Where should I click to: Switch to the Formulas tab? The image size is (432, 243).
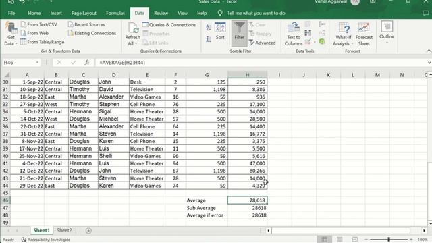[115, 13]
